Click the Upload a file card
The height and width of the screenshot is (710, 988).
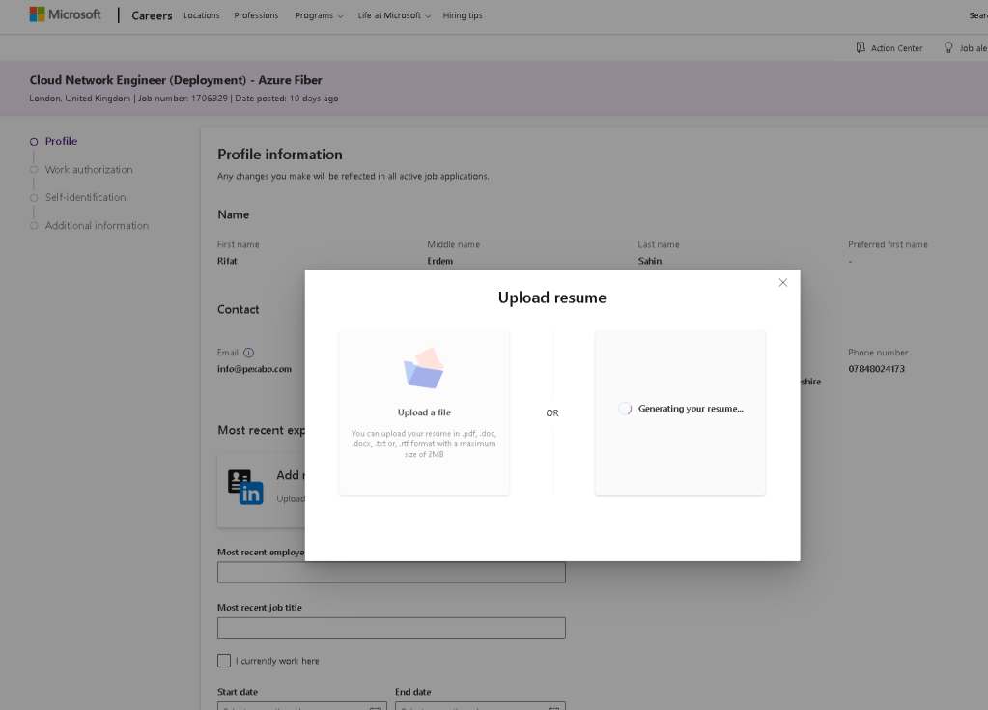click(x=424, y=412)
